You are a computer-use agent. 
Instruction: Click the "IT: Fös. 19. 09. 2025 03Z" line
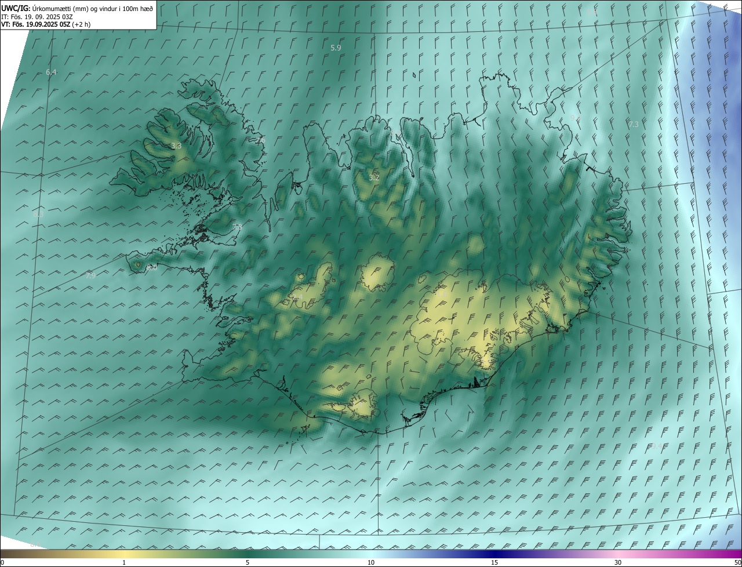click(x=36, y=17)
